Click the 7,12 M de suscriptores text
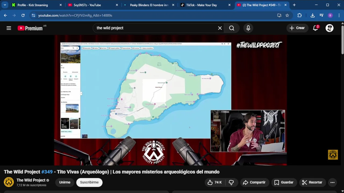The height and width of the screenshot is (193, 344). click(31, 185)
